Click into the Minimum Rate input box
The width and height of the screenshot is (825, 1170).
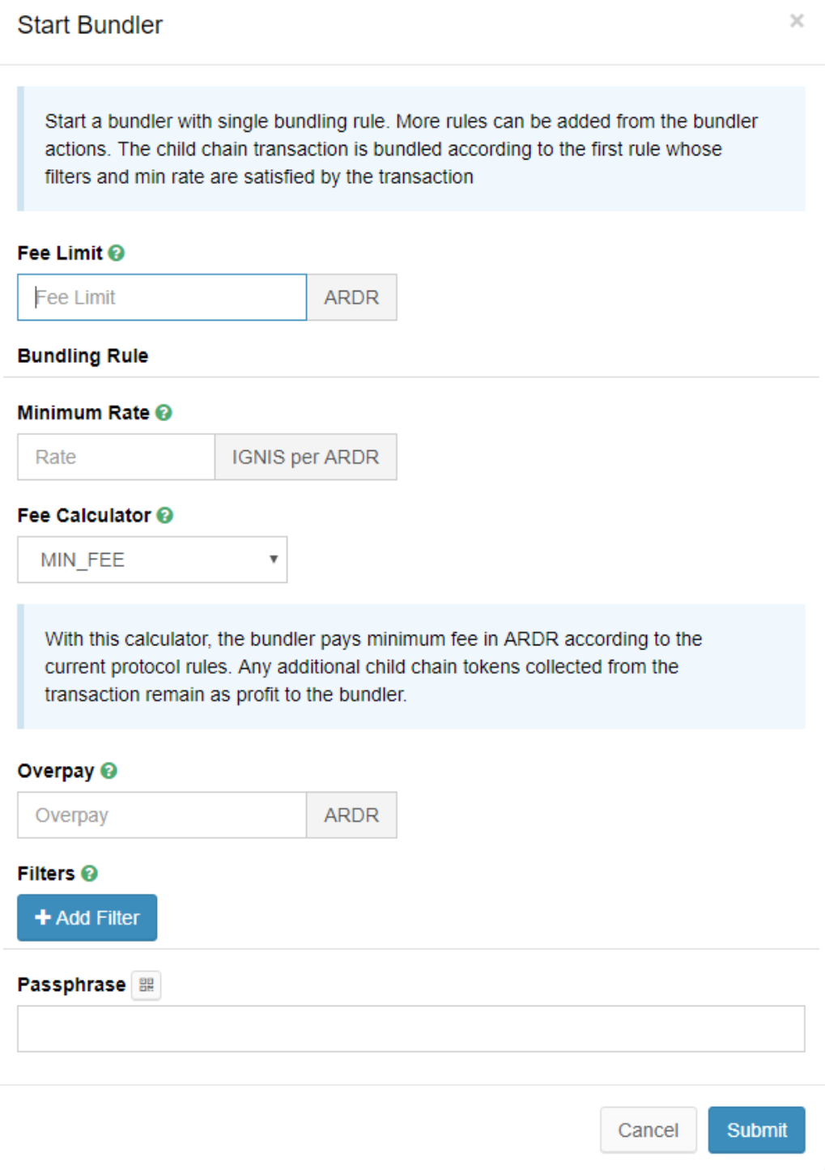[117, 457]
